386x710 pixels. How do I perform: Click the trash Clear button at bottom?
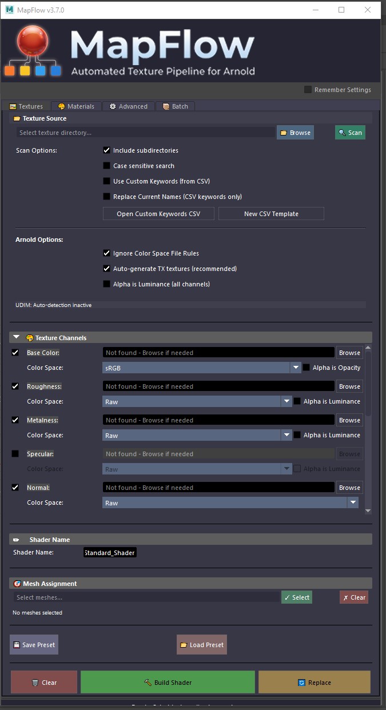(x=44, y=683)
